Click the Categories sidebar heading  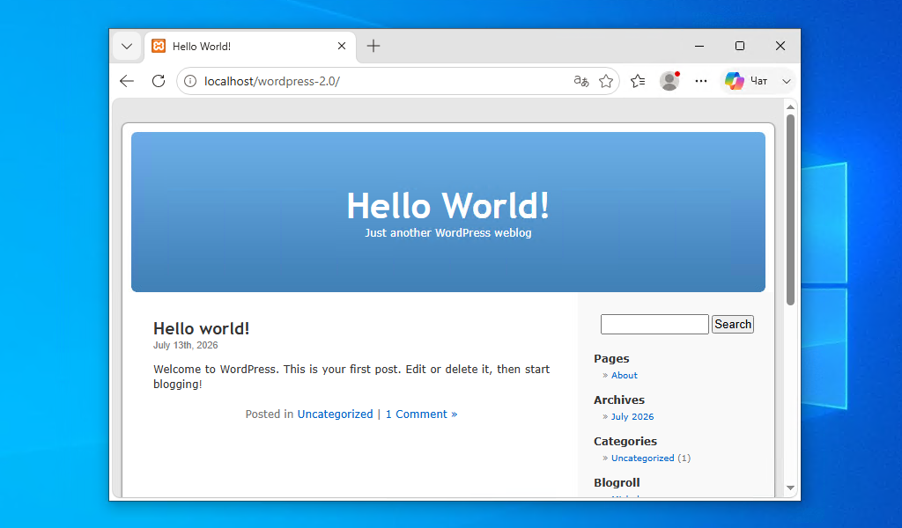point(625,441)
